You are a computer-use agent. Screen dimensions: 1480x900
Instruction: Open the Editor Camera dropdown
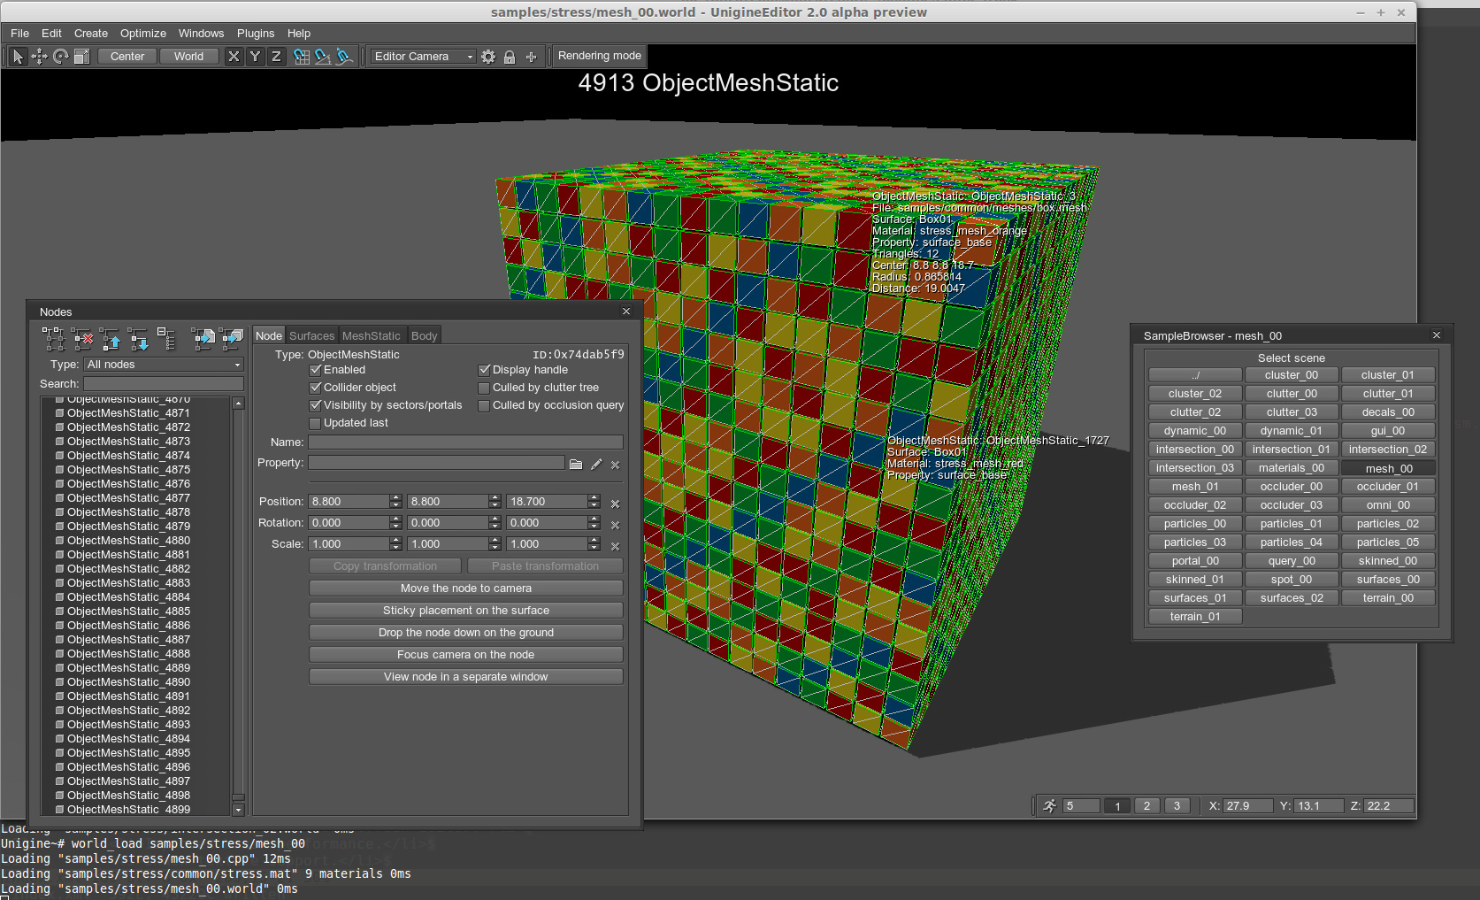point(423,57)
